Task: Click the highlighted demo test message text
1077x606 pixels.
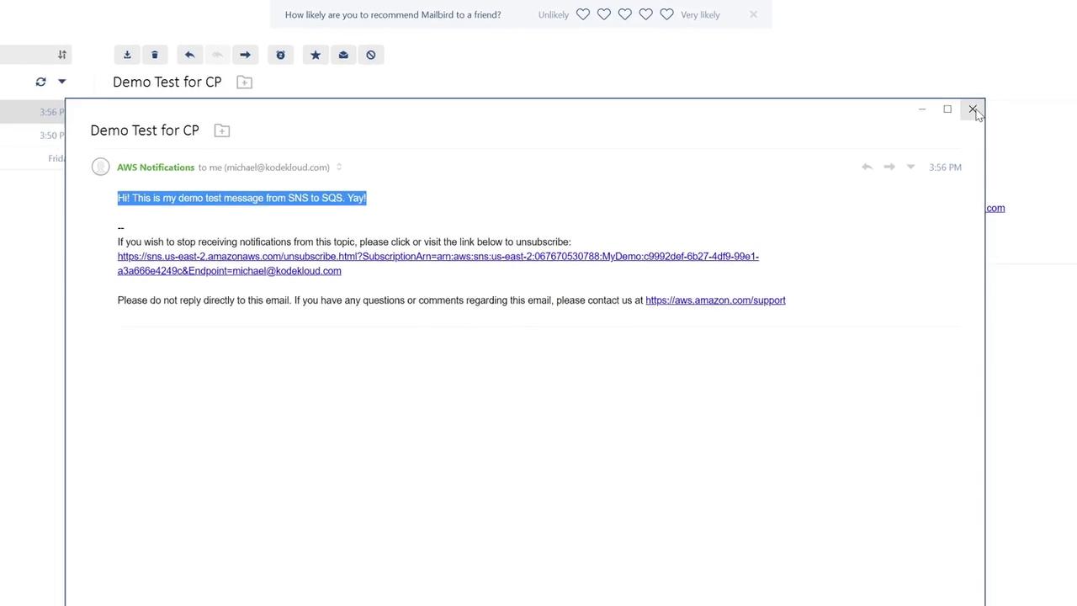Action: (x=242, y=198)
